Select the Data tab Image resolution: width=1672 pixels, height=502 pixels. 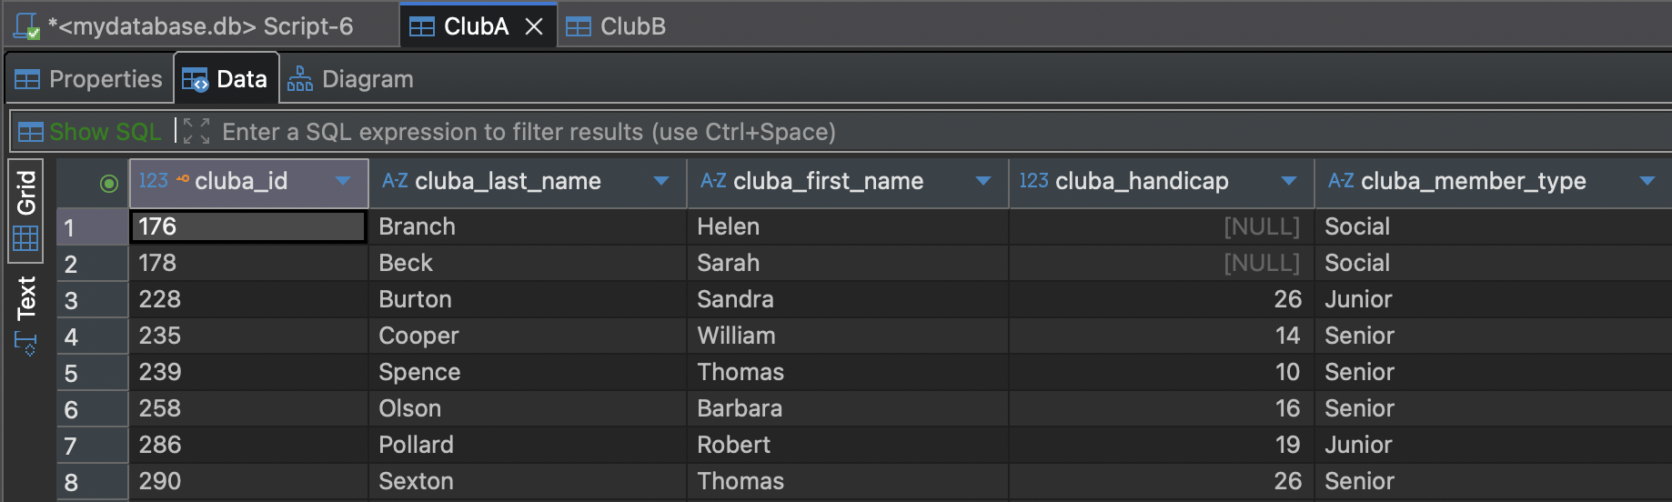226,80
